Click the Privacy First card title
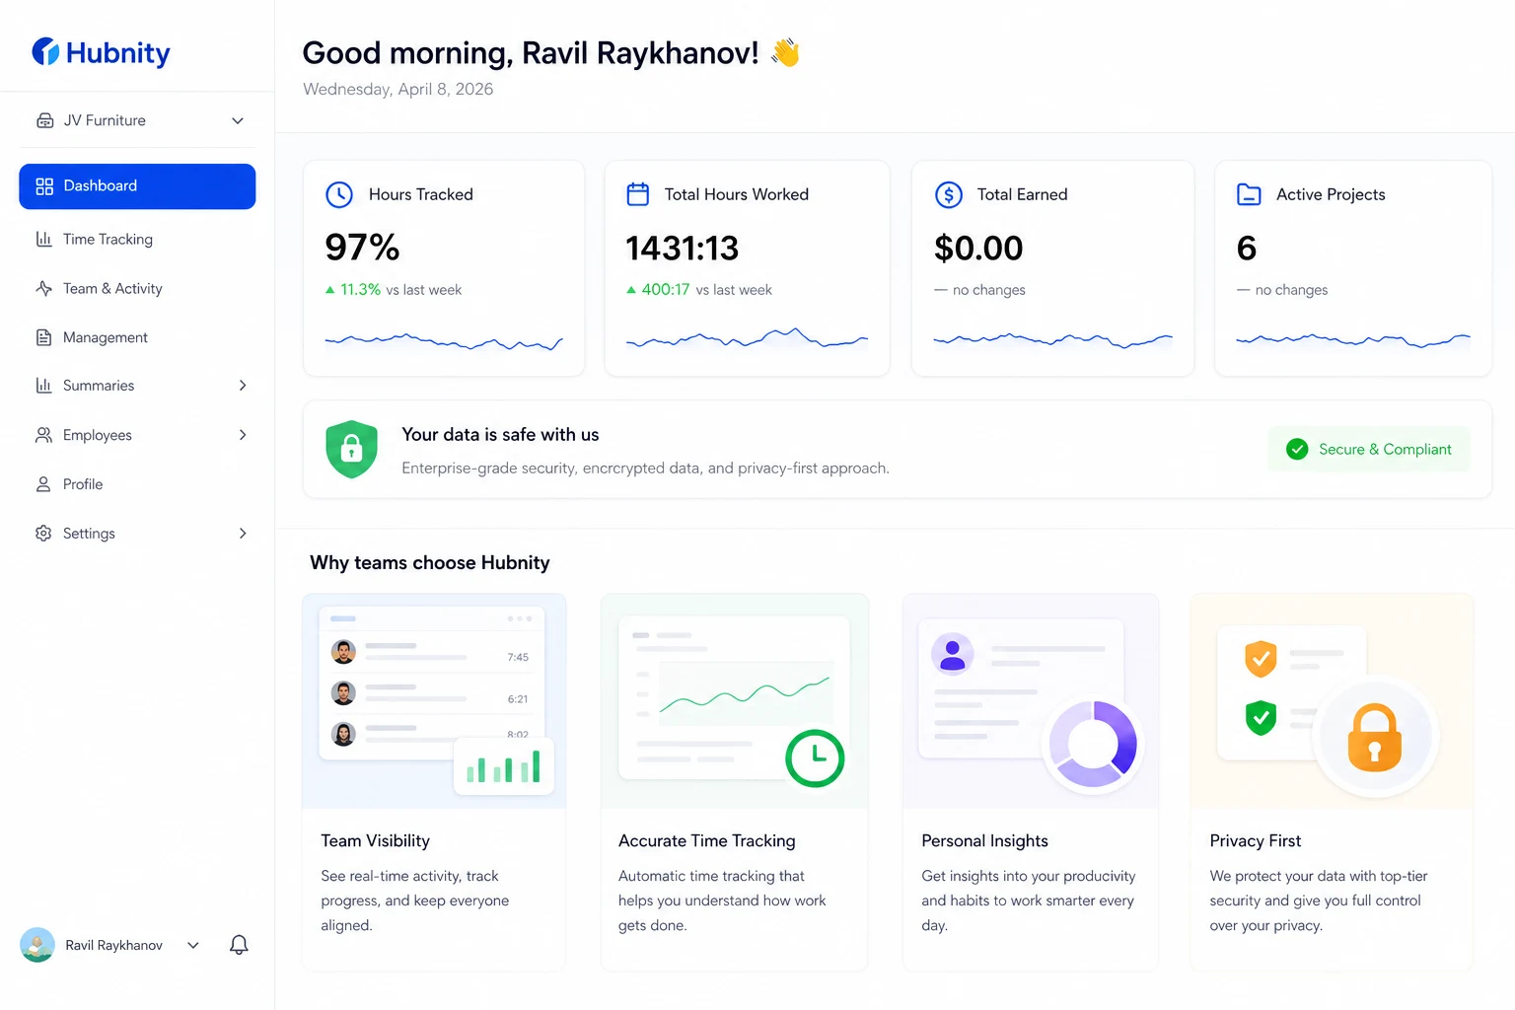Screen dimensions: 1515x1010 1256,841
